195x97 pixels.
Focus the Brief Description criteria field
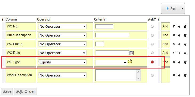(112, 35)
